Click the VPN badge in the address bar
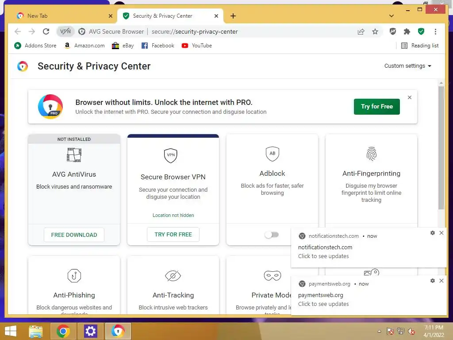The height and width of the screenshot is (340, 453). click(65, 31)
